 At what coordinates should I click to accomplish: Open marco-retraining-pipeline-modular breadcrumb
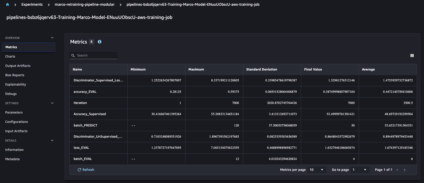[85, 4]
